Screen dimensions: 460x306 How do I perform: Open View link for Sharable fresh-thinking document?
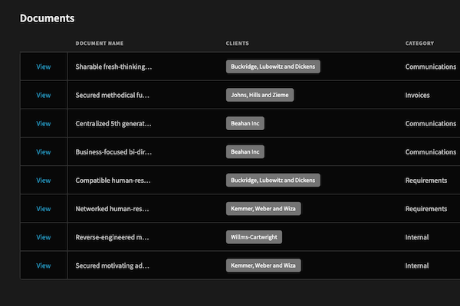click(x=44, y=67)
